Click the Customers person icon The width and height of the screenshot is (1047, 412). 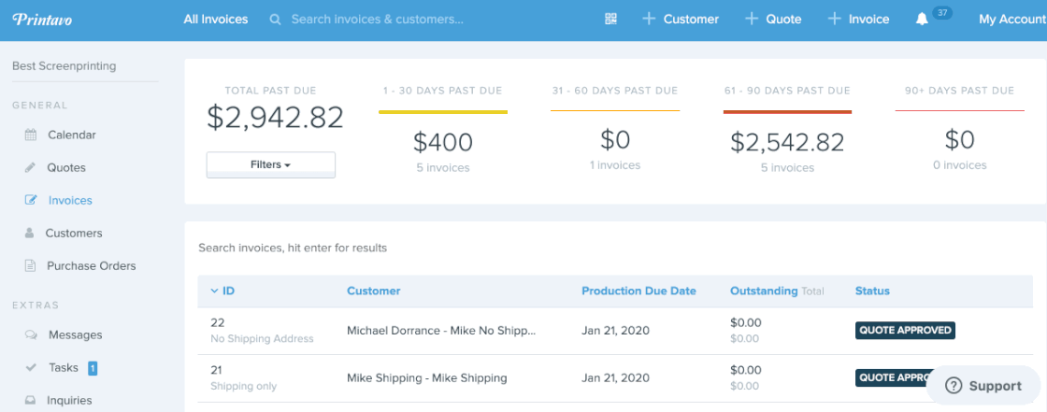click(29, 234)
